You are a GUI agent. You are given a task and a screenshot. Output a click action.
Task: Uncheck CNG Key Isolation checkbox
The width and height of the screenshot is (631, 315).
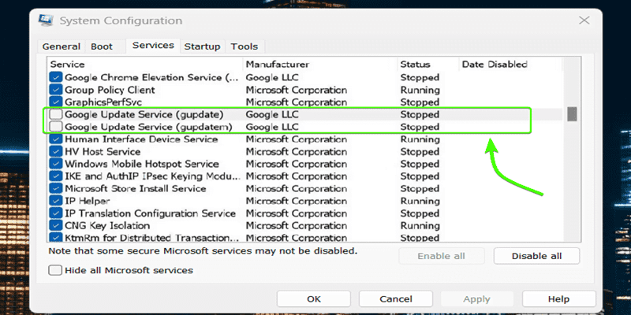(x=55, y=225)
